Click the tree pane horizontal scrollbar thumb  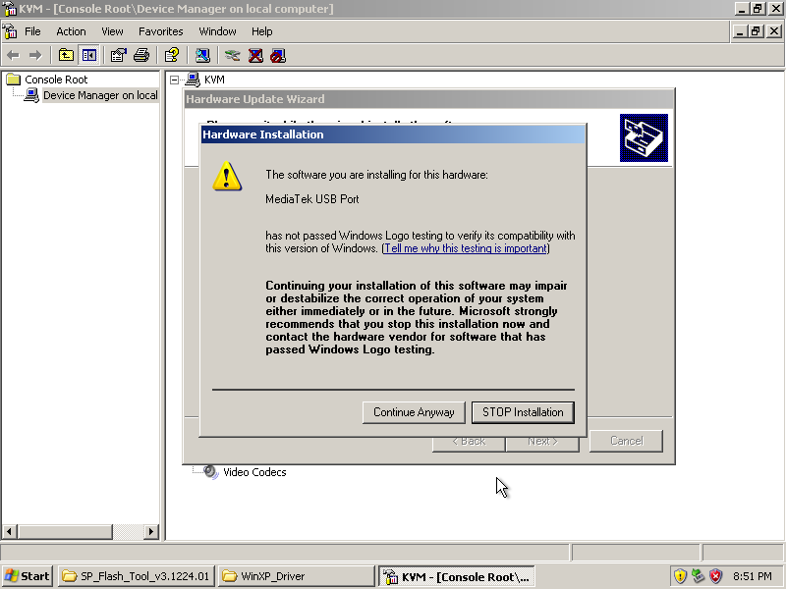tap(65, 531)
